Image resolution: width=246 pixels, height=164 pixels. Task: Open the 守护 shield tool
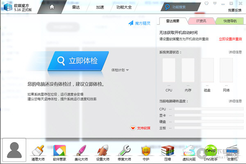(x=146, y=152)
